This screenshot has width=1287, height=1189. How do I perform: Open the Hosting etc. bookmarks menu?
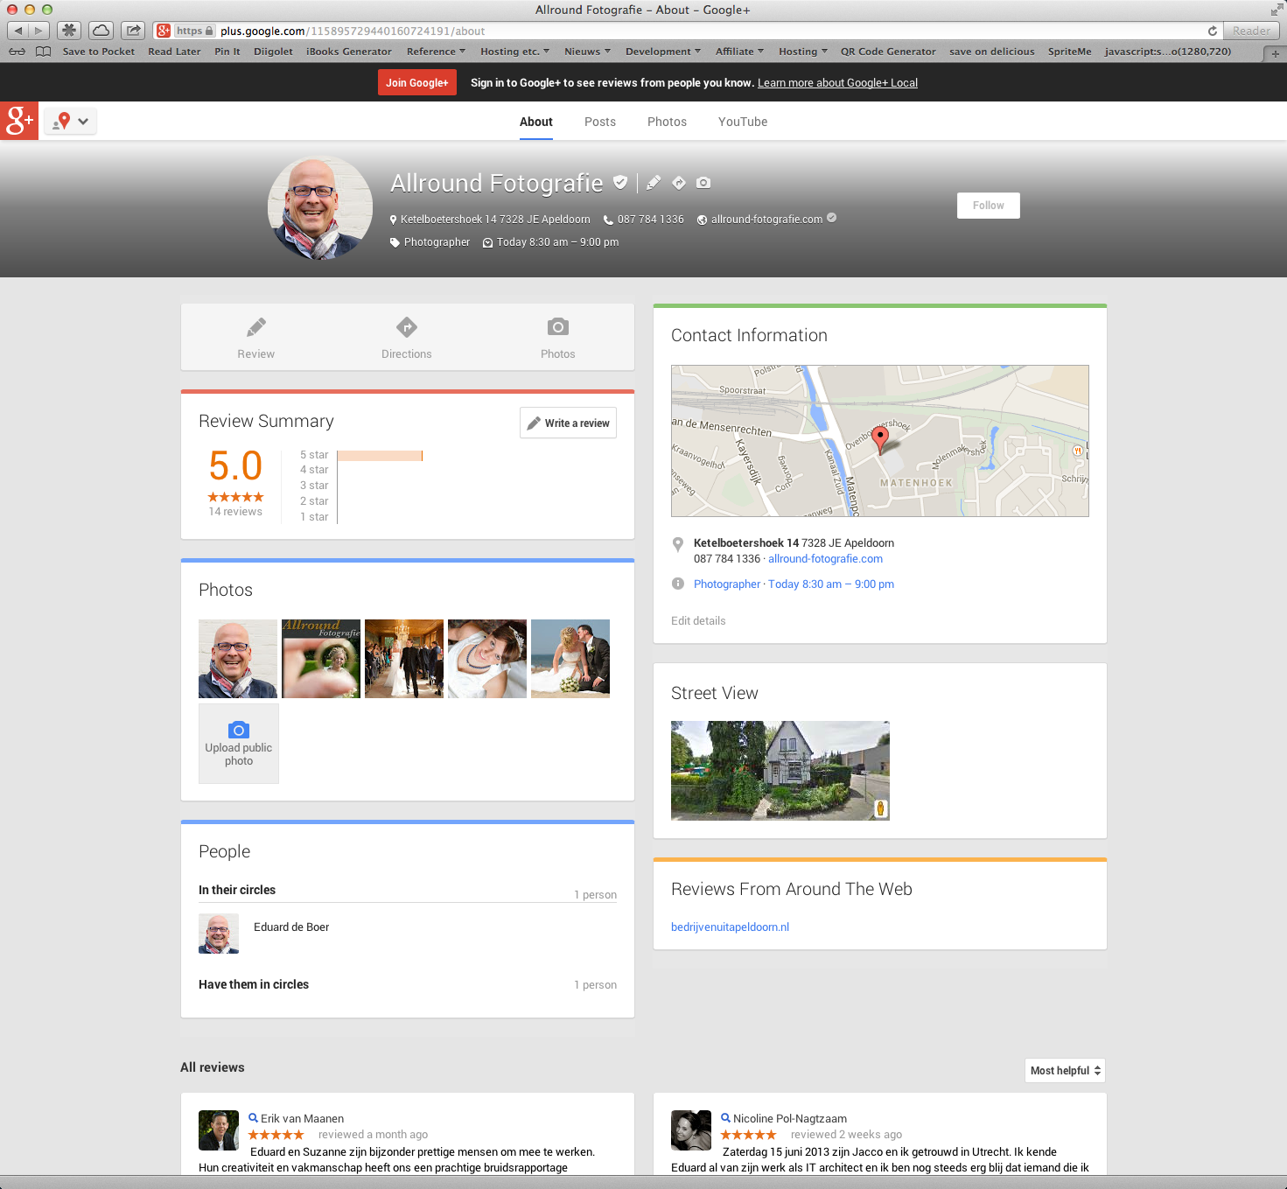coord(514,52)
